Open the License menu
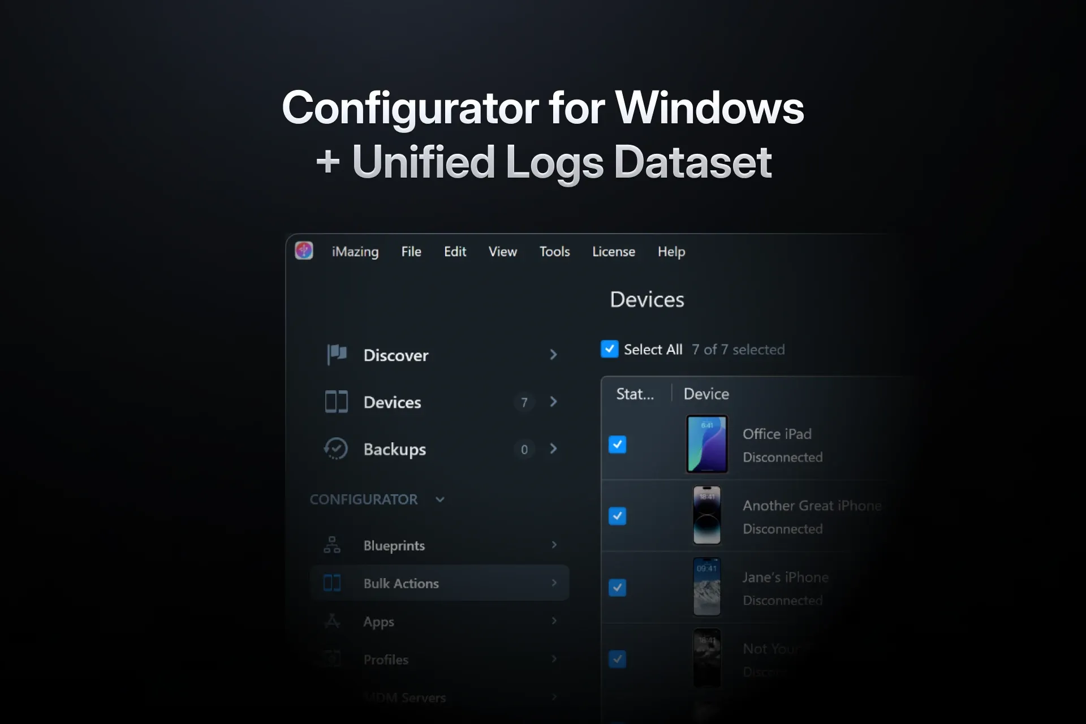Viewport: 1086px width, 724px height. click(614, 252)
